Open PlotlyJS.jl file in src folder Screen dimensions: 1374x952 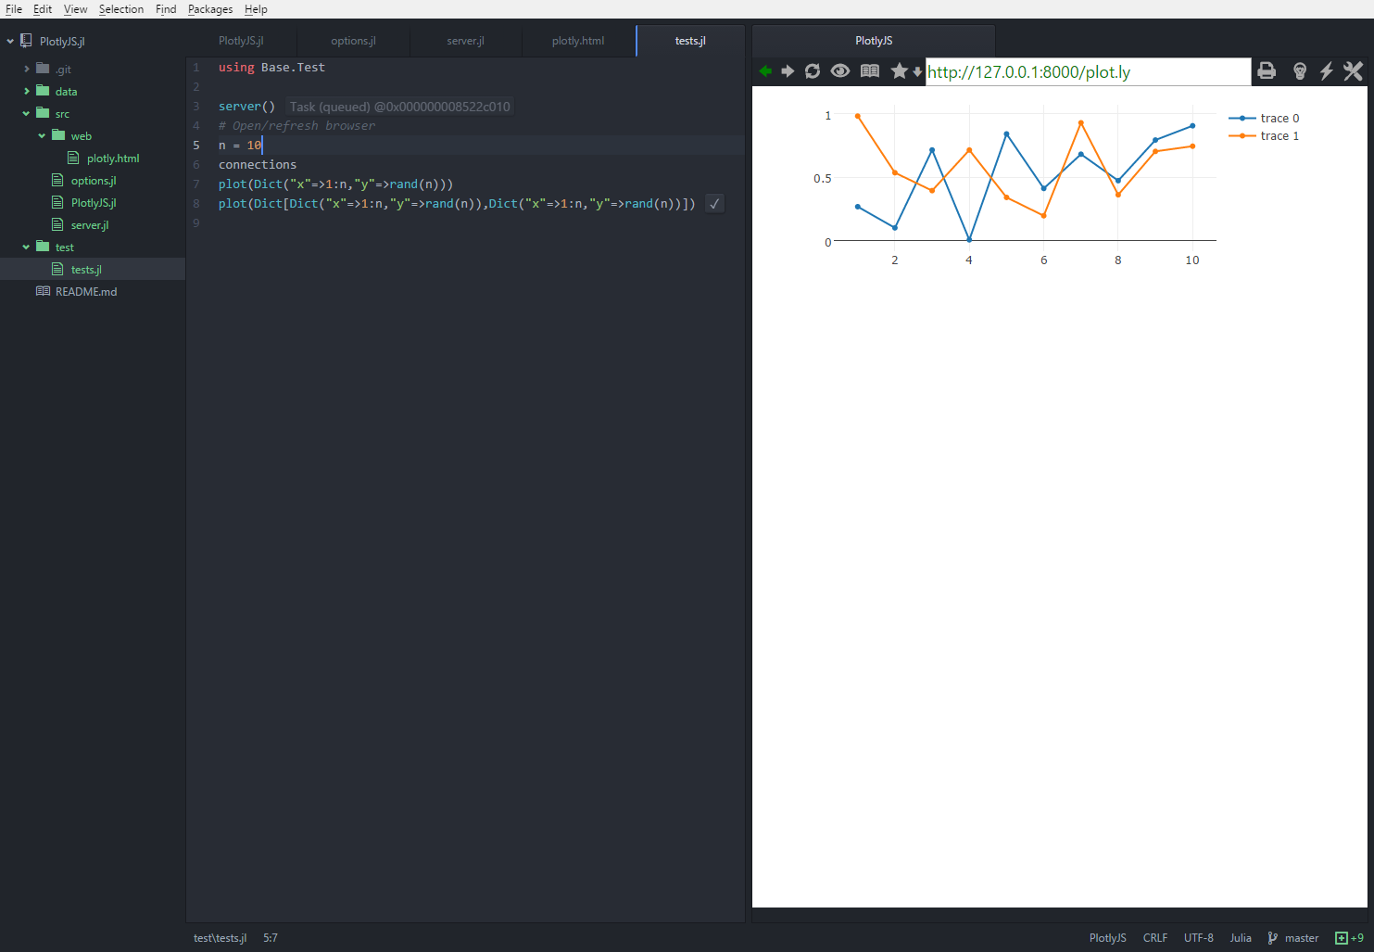(94, 203)
